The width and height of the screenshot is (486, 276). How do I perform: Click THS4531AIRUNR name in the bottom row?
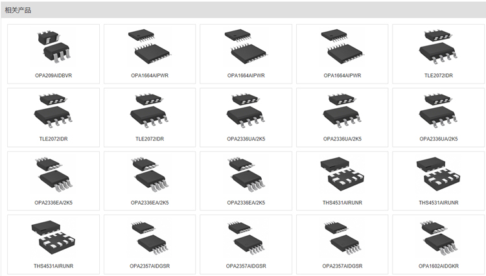coord(53,266)
